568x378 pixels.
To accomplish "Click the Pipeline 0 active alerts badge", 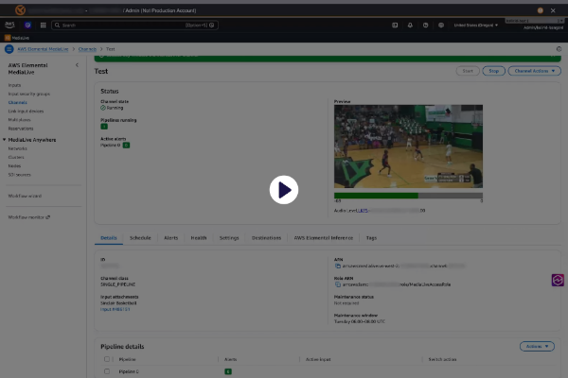I will pyautogui.click(x=126, y=145).
